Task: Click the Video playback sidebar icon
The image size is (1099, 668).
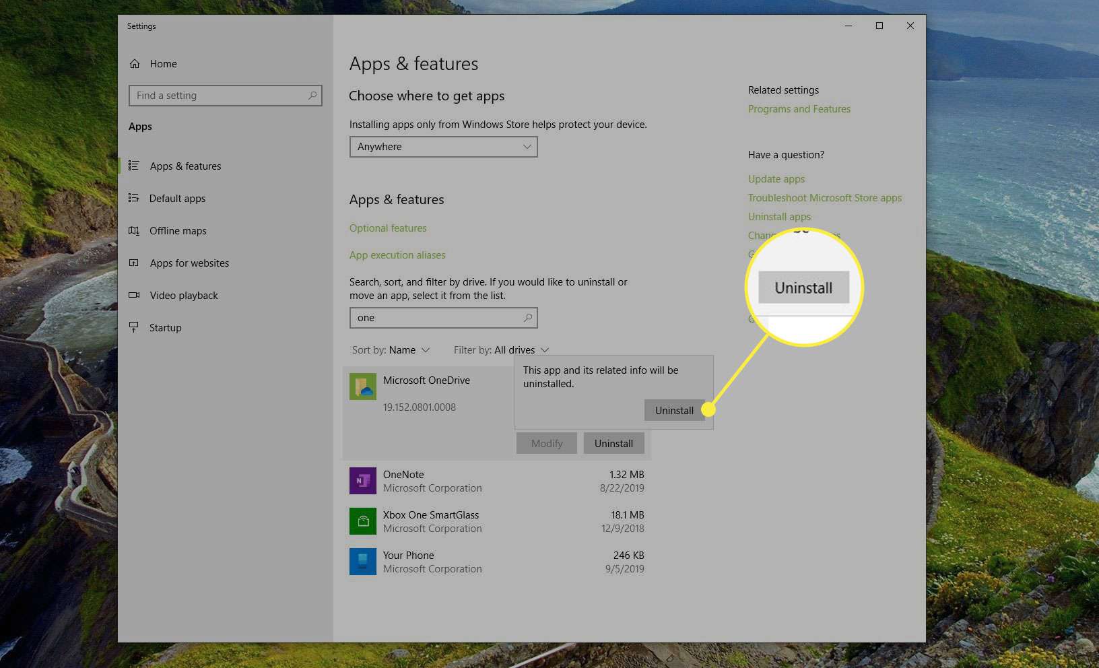Action: point(134,295)
